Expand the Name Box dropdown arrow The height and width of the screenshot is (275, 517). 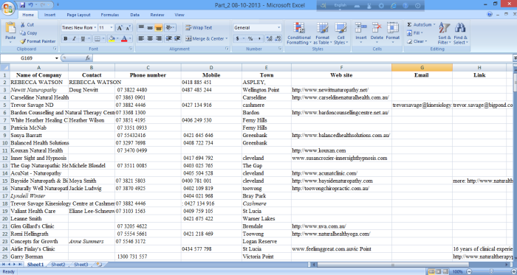[x=57, y=58]
